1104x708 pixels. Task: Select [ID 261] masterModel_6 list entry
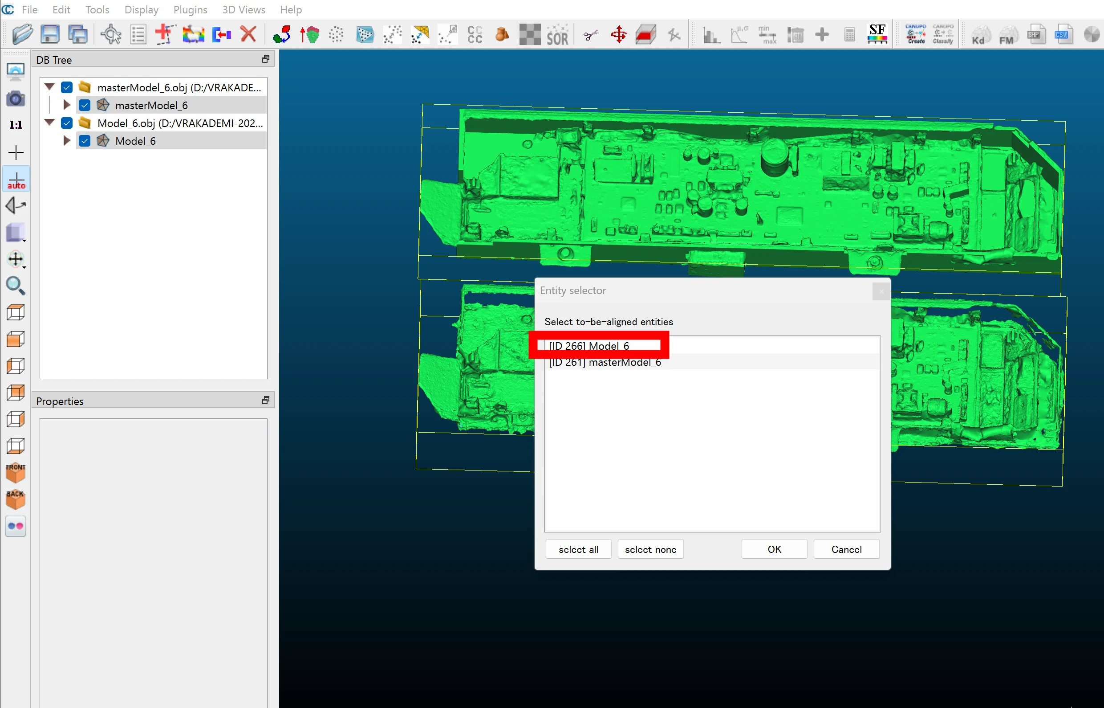(605, 362)
